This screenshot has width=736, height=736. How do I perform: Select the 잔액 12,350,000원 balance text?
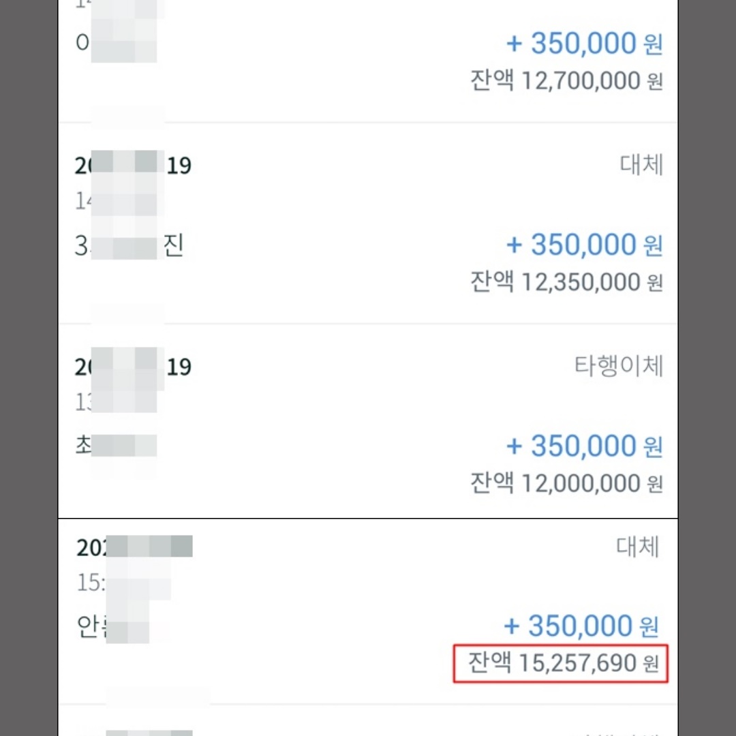click(x=566, y=282)
